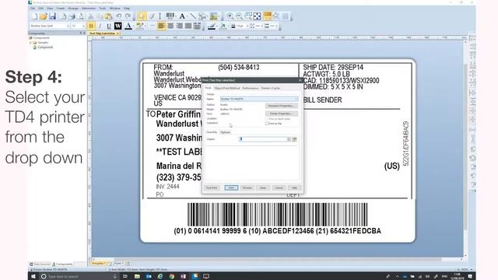This screenshot has width=498, height=280.
Task: Align text center in formatting toolbar
Action: pos(170,26)
